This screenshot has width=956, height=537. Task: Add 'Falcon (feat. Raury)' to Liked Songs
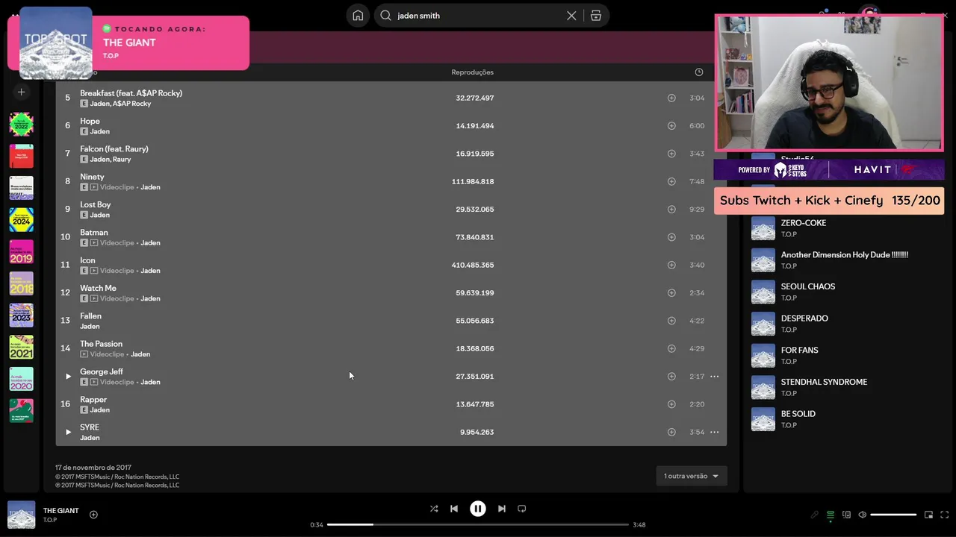pyautogui.click(x=671, y=154)
